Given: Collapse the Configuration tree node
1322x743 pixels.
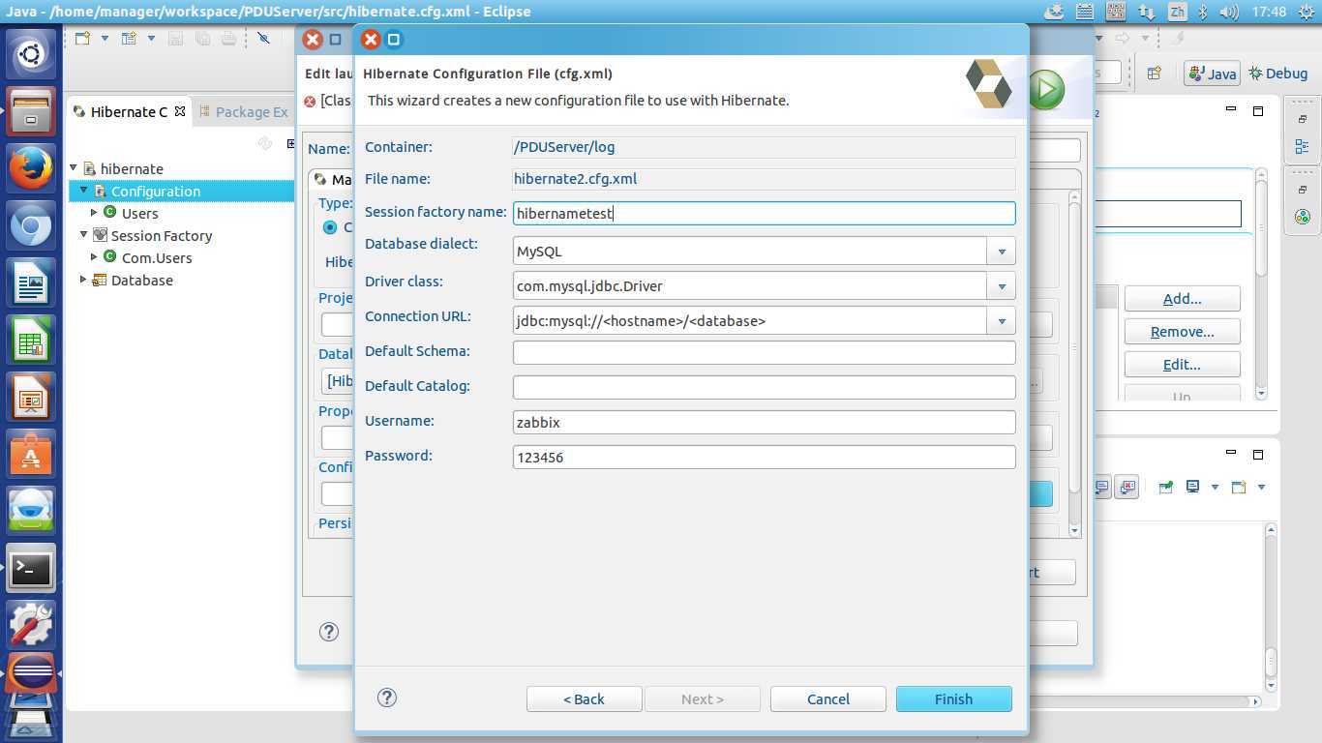Looking at the screenshot, I should (x=84, y=191).
